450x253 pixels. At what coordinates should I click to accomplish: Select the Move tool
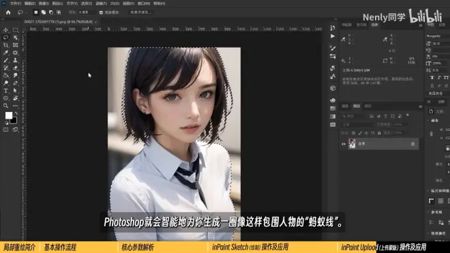click(x=5, y=30)
